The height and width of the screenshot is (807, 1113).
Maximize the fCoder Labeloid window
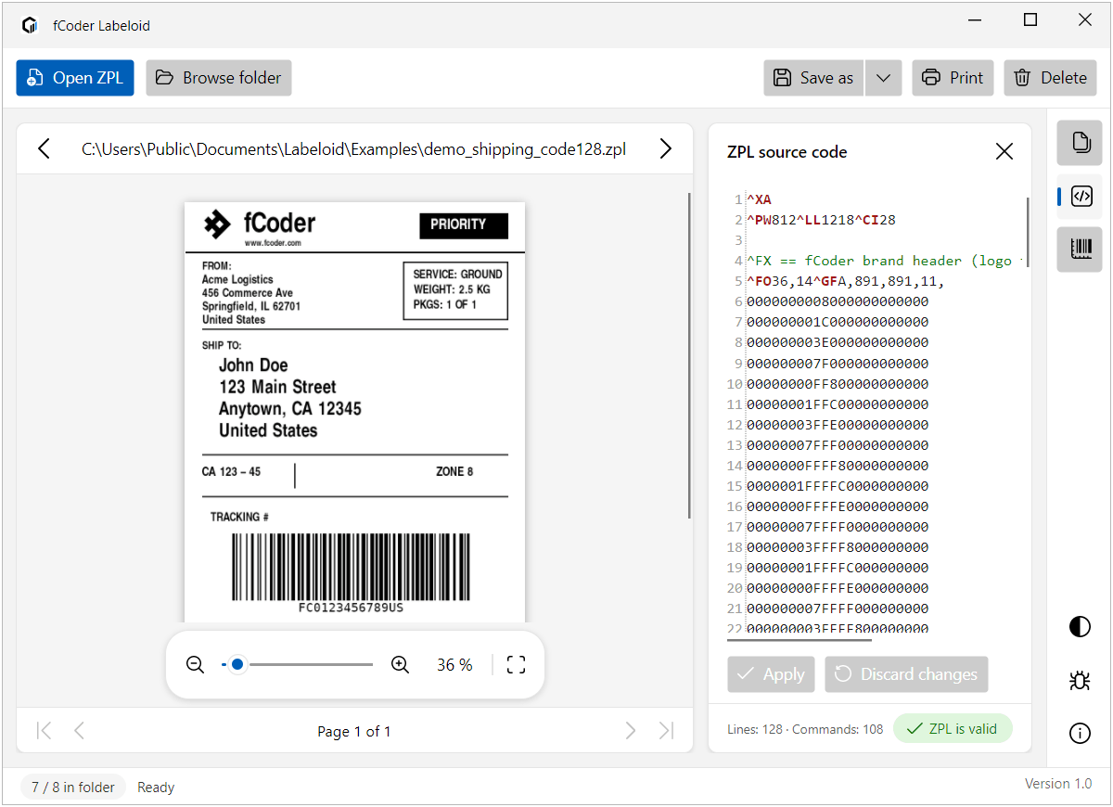[1030, 20]
